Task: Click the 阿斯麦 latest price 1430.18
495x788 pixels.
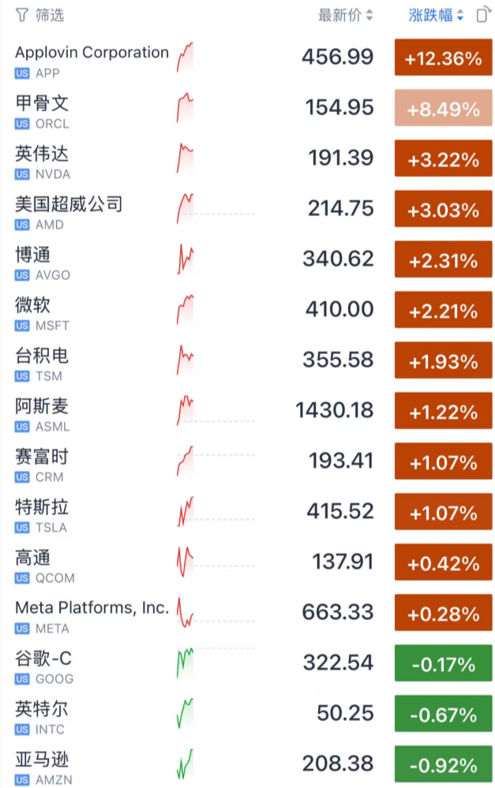Action: point(334,410)
